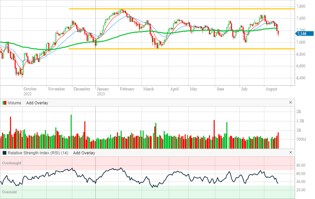Click the red-green Volume legend icon
Viewport: 315px width, 199px height.
click(x=4, y=103)
